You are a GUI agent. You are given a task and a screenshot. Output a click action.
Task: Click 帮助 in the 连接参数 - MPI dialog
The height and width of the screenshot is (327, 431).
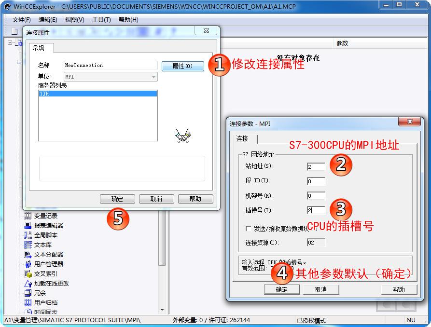click(x=399, y=289)
